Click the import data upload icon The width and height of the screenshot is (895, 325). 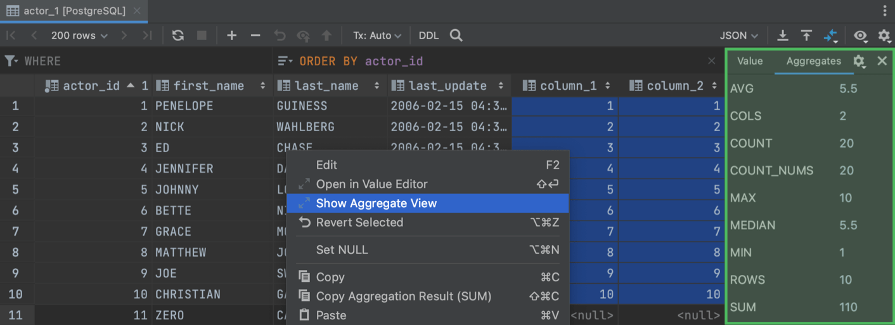coord(806,35)
